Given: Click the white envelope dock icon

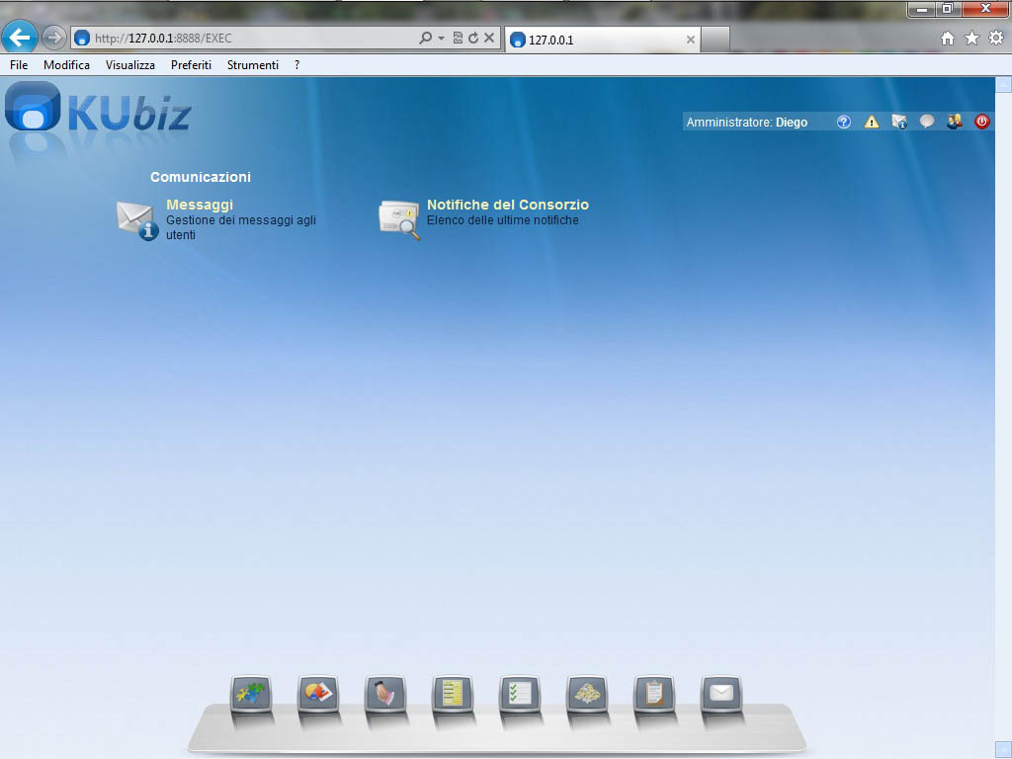Looking at the screenshot, I should tap(721, 694).
